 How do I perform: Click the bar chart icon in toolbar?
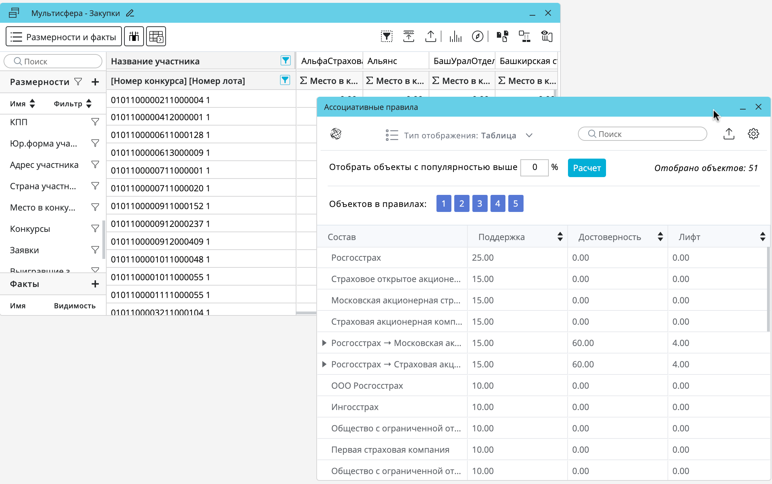click(x=455, y=36)
